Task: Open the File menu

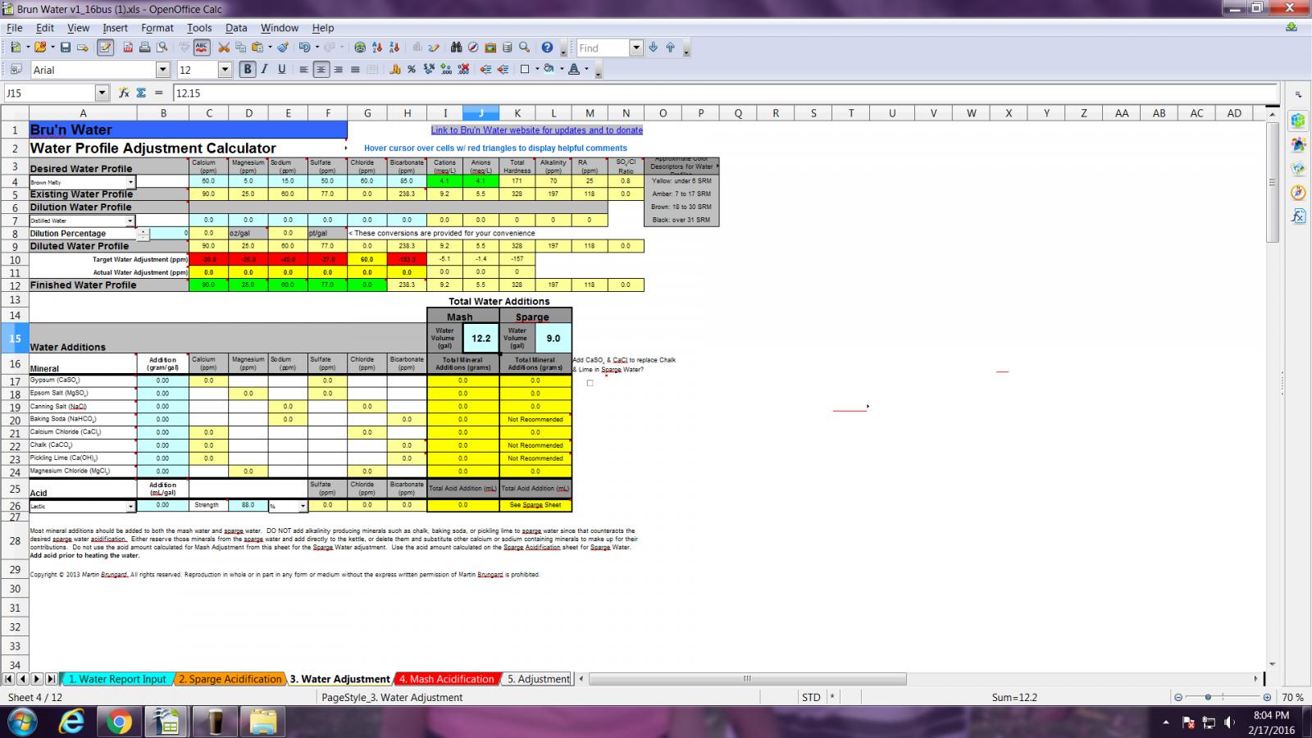Action: 14,28
